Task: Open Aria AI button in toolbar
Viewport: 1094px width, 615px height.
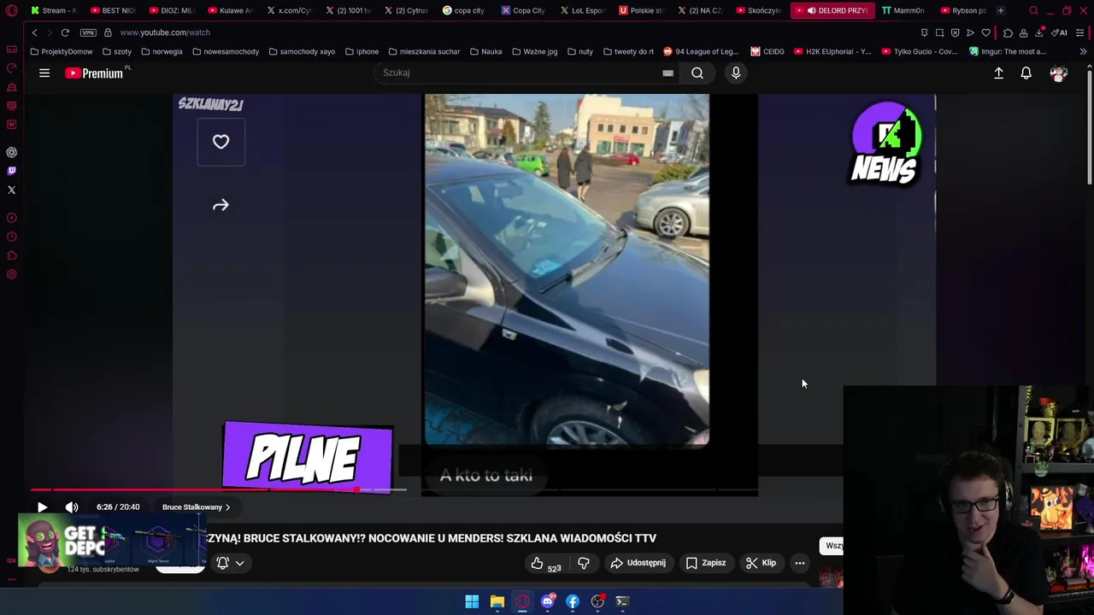Action: [x=1060, y=32]
